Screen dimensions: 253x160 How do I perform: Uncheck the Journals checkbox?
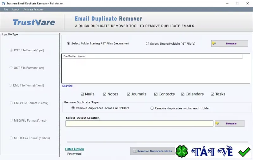[137, 94]
